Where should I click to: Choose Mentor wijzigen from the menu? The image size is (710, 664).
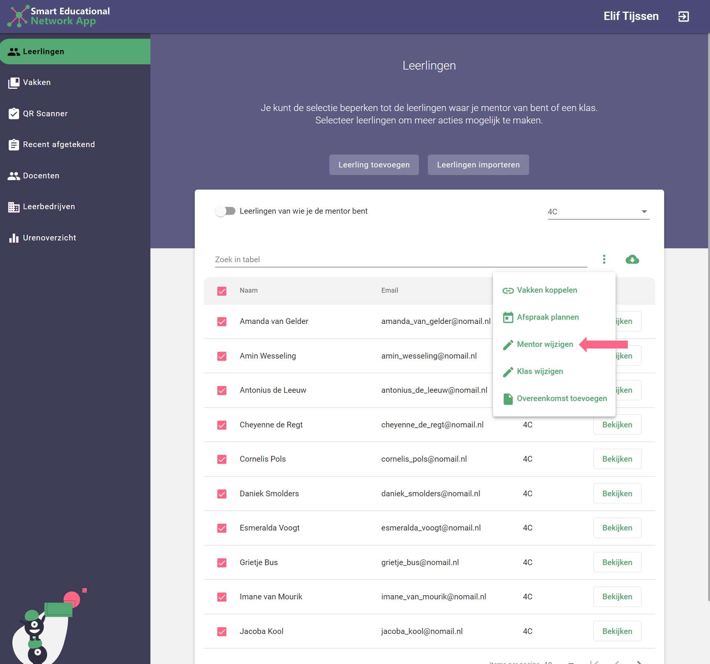tap(544, 344)
